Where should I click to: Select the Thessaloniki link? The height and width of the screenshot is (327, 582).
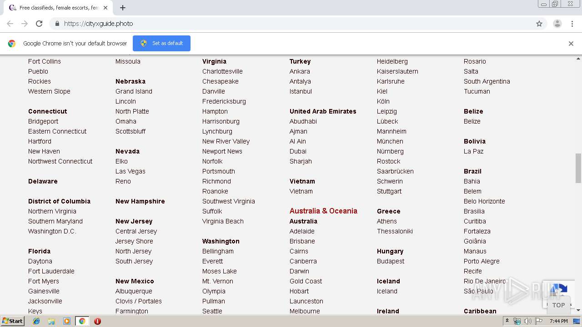[395, 231]
